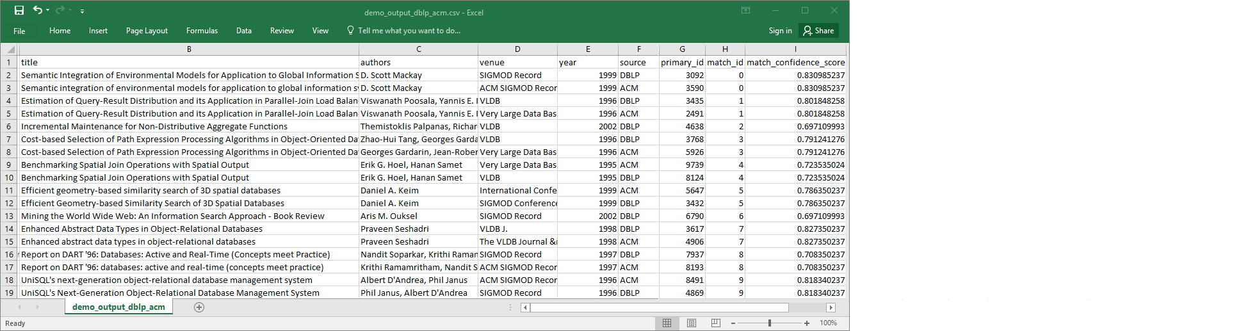The width and height of the screenshot is (1234, 331).
Task: Expand Customize Quick Access Toolbar dropdown
Action: [82, 12]
